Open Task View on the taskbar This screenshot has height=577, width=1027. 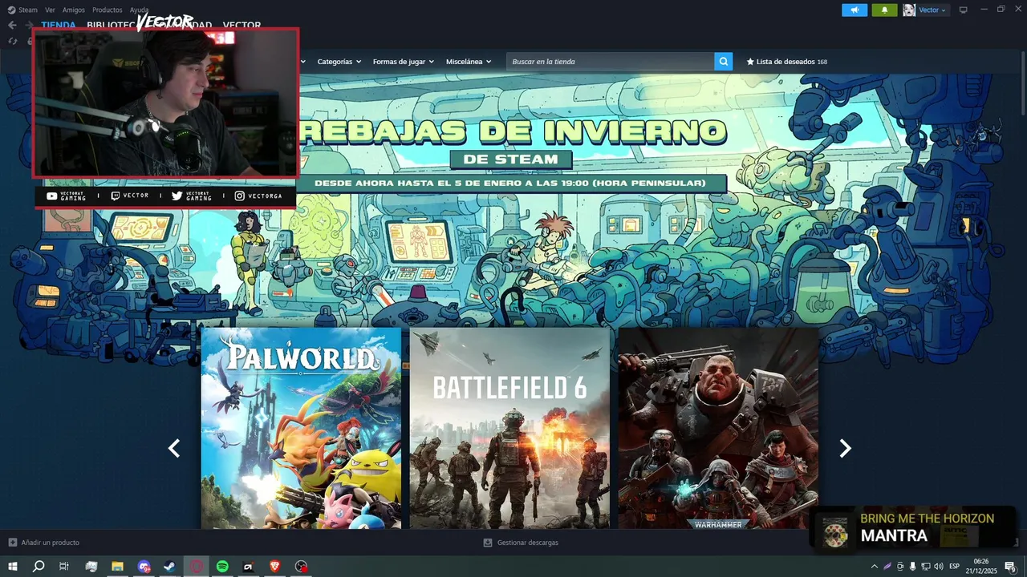[64, 567]
